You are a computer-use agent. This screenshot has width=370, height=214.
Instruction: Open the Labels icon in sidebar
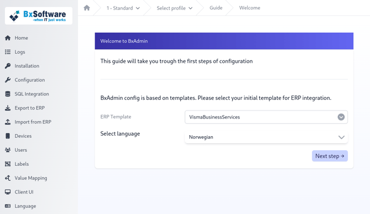click(x=8, y=164)
